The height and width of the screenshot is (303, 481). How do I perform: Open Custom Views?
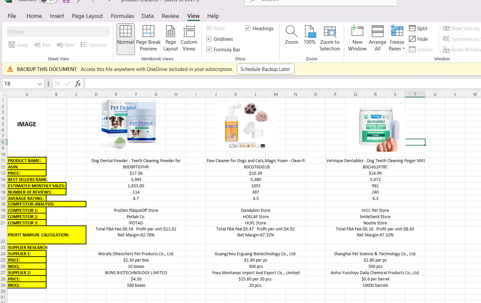(189, 39)
